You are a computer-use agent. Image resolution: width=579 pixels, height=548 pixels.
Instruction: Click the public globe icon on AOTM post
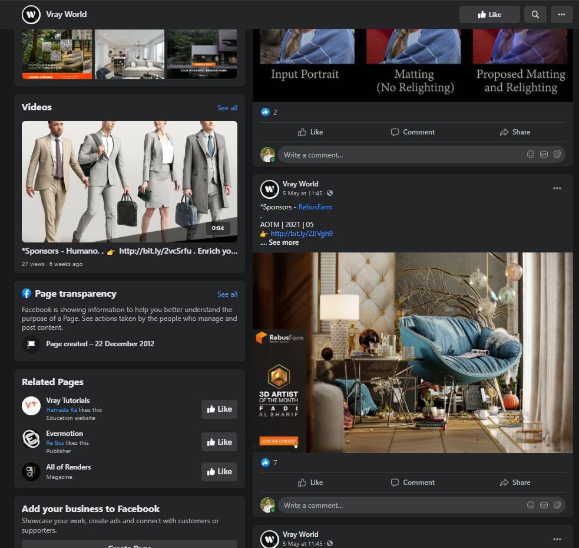click(330, 193)
